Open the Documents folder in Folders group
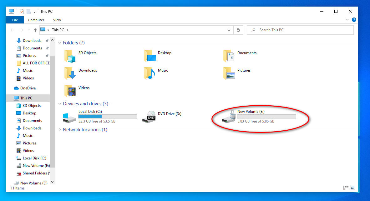370x201 pixels. [229, 56]
